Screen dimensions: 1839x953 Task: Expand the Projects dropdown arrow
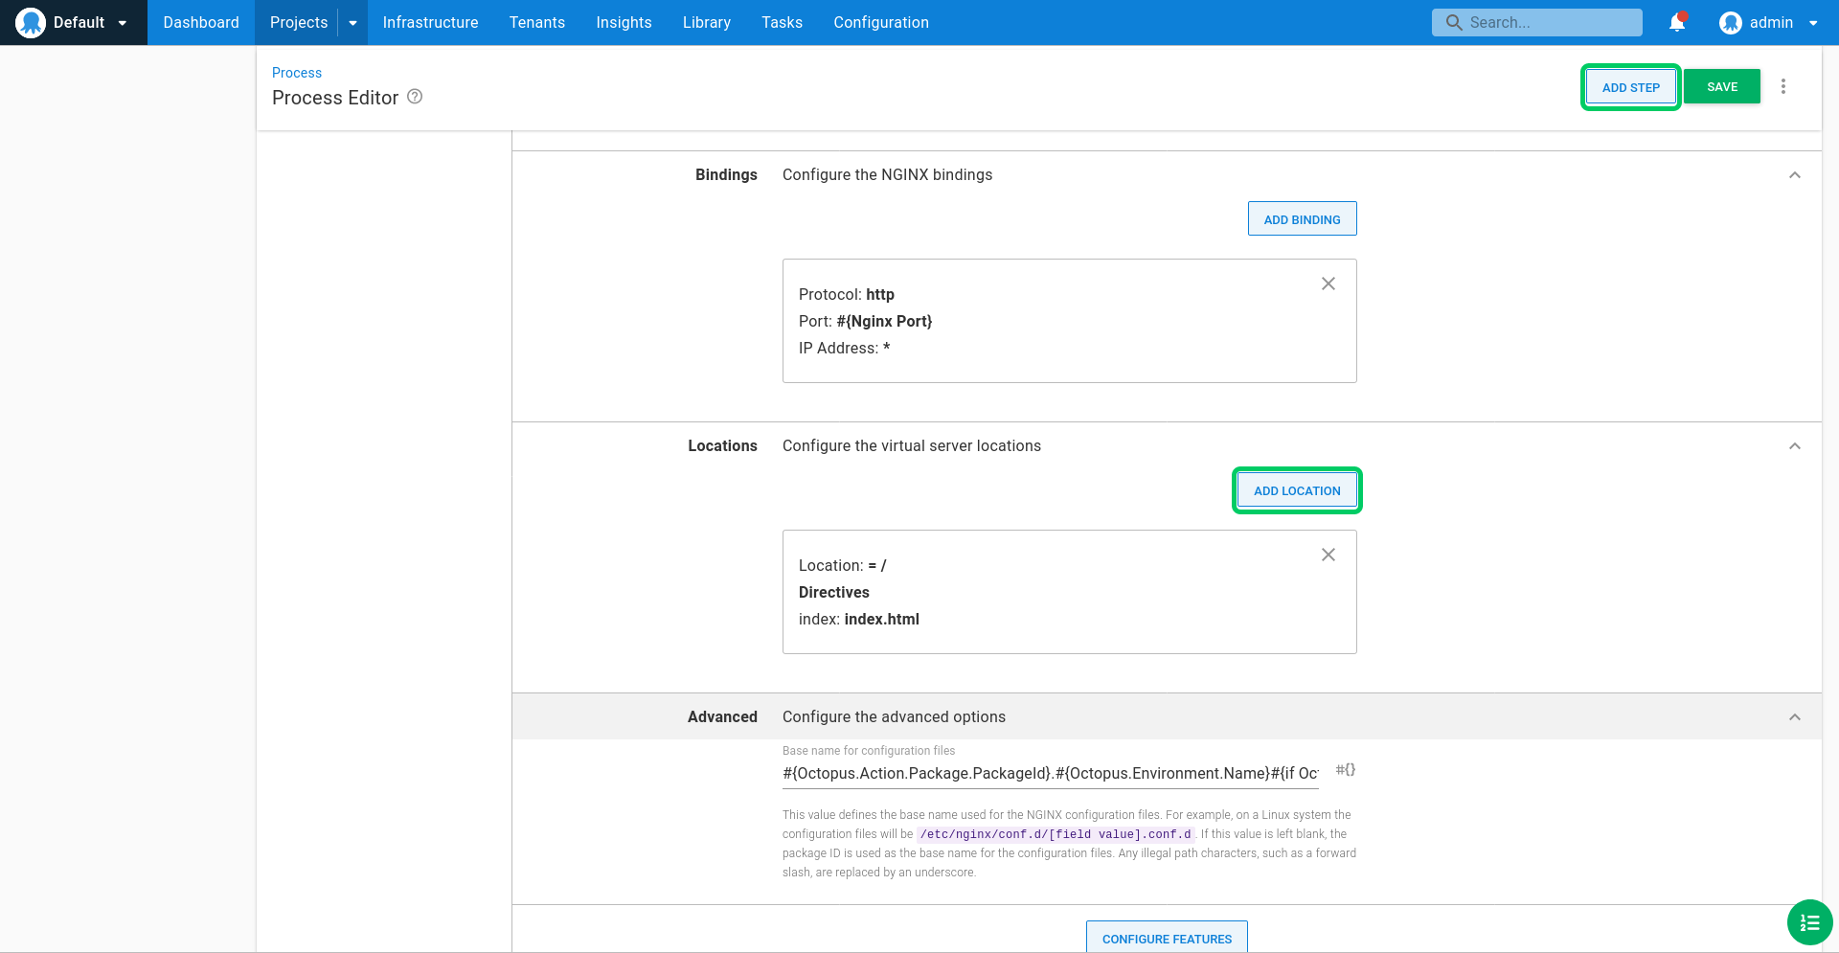pyautogui.click(x=352, y=22)
